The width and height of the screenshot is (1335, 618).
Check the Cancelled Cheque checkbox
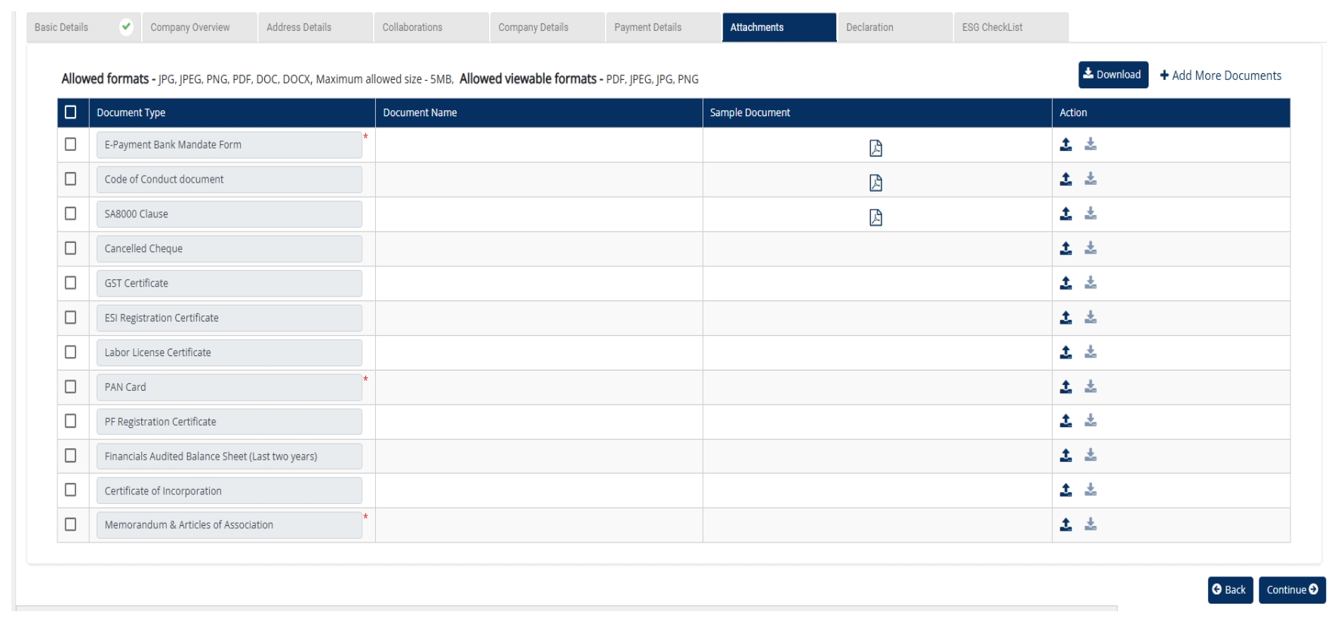coord(71,248)
